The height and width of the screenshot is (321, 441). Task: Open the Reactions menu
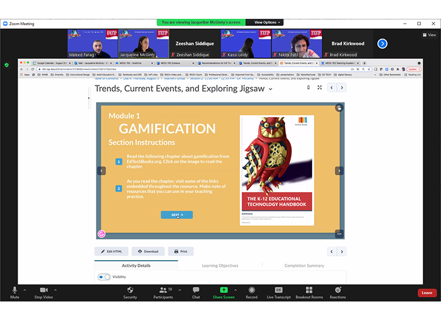click(x=338, y=293)
